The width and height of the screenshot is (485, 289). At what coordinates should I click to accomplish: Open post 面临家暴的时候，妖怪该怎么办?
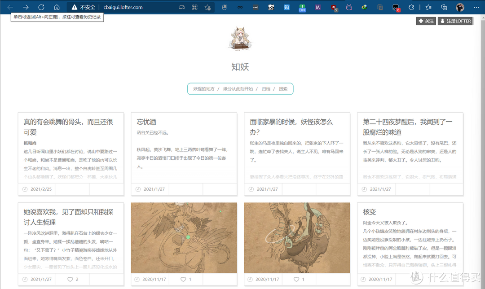291,127
